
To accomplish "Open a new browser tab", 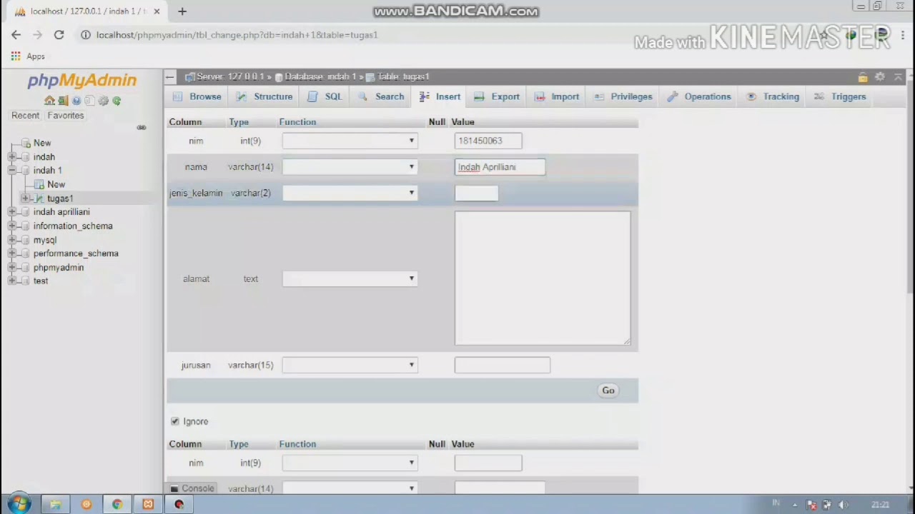I will click(182, 11).
